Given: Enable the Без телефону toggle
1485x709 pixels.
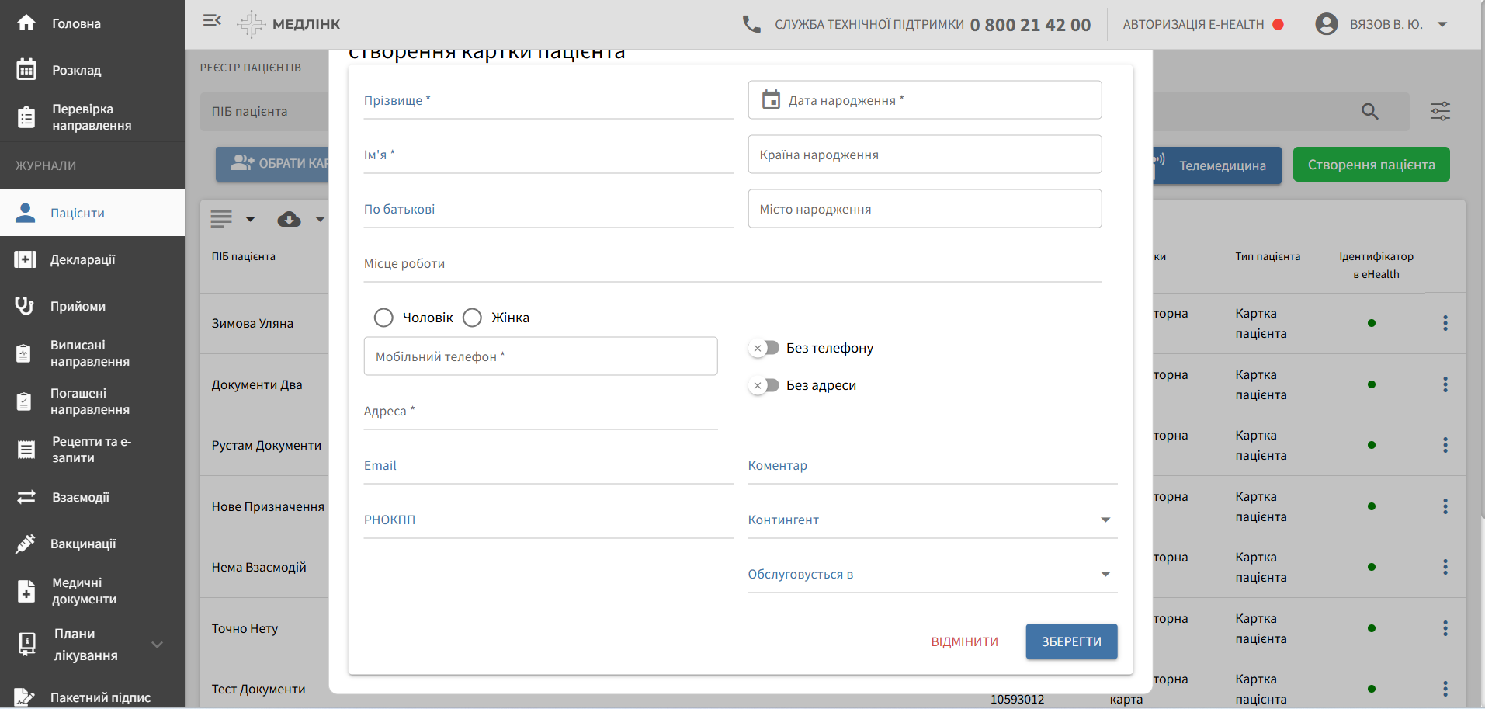Looking at the screenshot, I should coord(764,348).
